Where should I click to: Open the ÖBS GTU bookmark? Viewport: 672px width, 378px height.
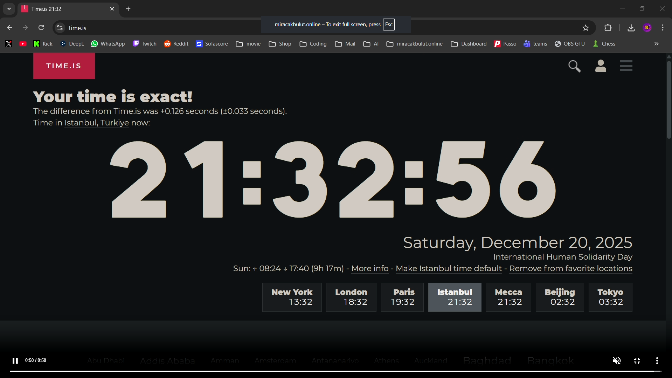[570, 44]
